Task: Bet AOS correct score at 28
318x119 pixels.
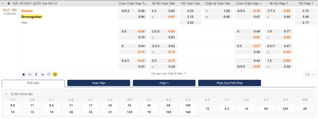Action: pos(305,109)
